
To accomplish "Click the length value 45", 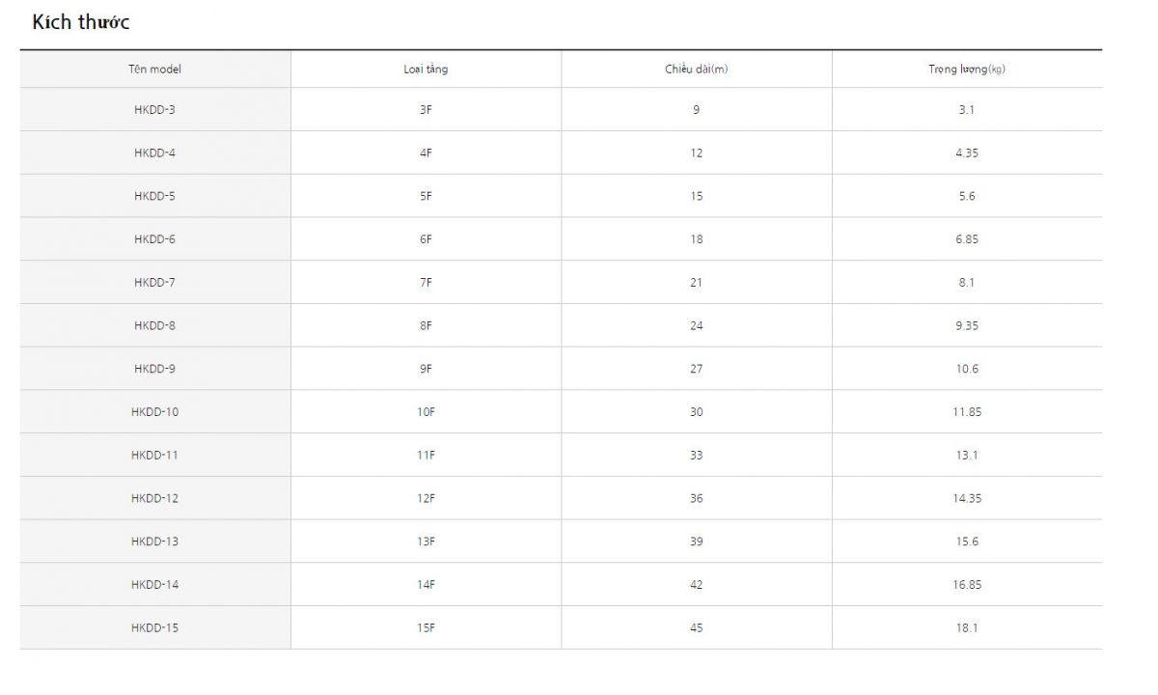I will [x=696, y=628].
